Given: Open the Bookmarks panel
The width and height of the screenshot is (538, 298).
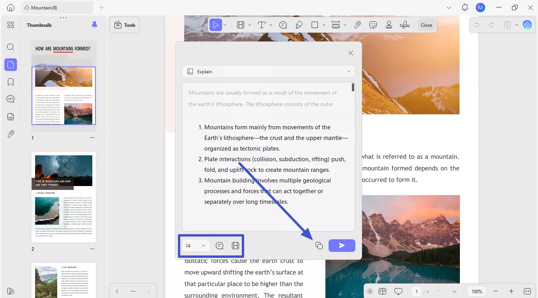Looking at the screenshot, I should pos(11,82).
